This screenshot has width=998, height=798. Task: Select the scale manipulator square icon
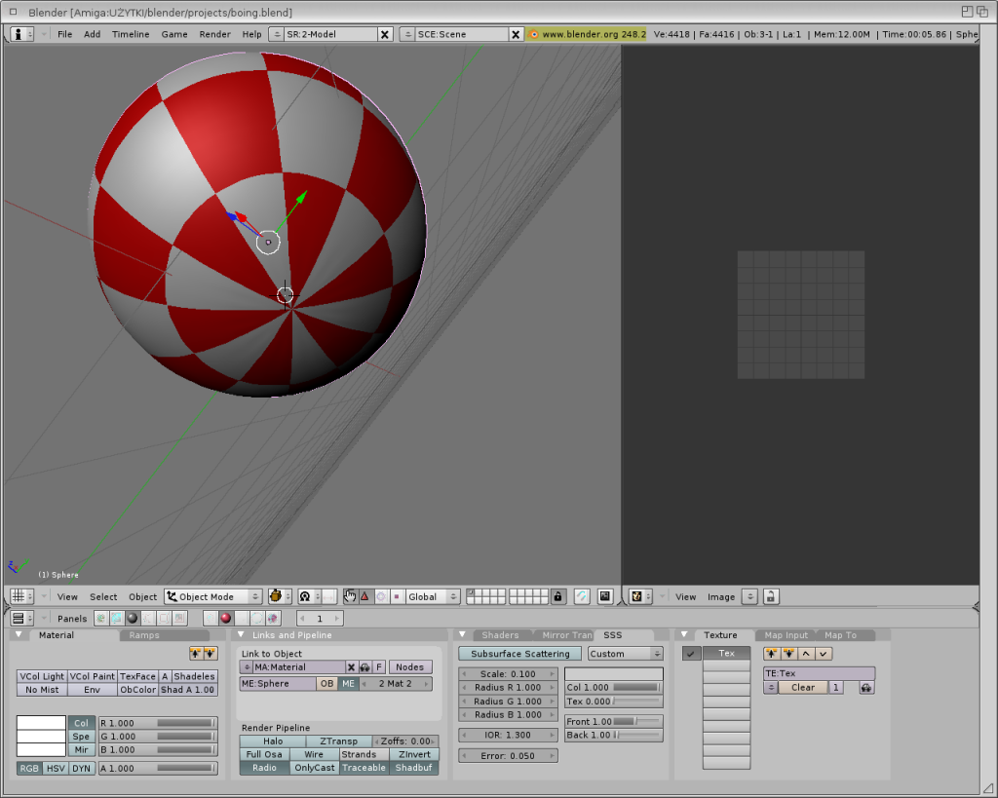click(x=397, y=596)
